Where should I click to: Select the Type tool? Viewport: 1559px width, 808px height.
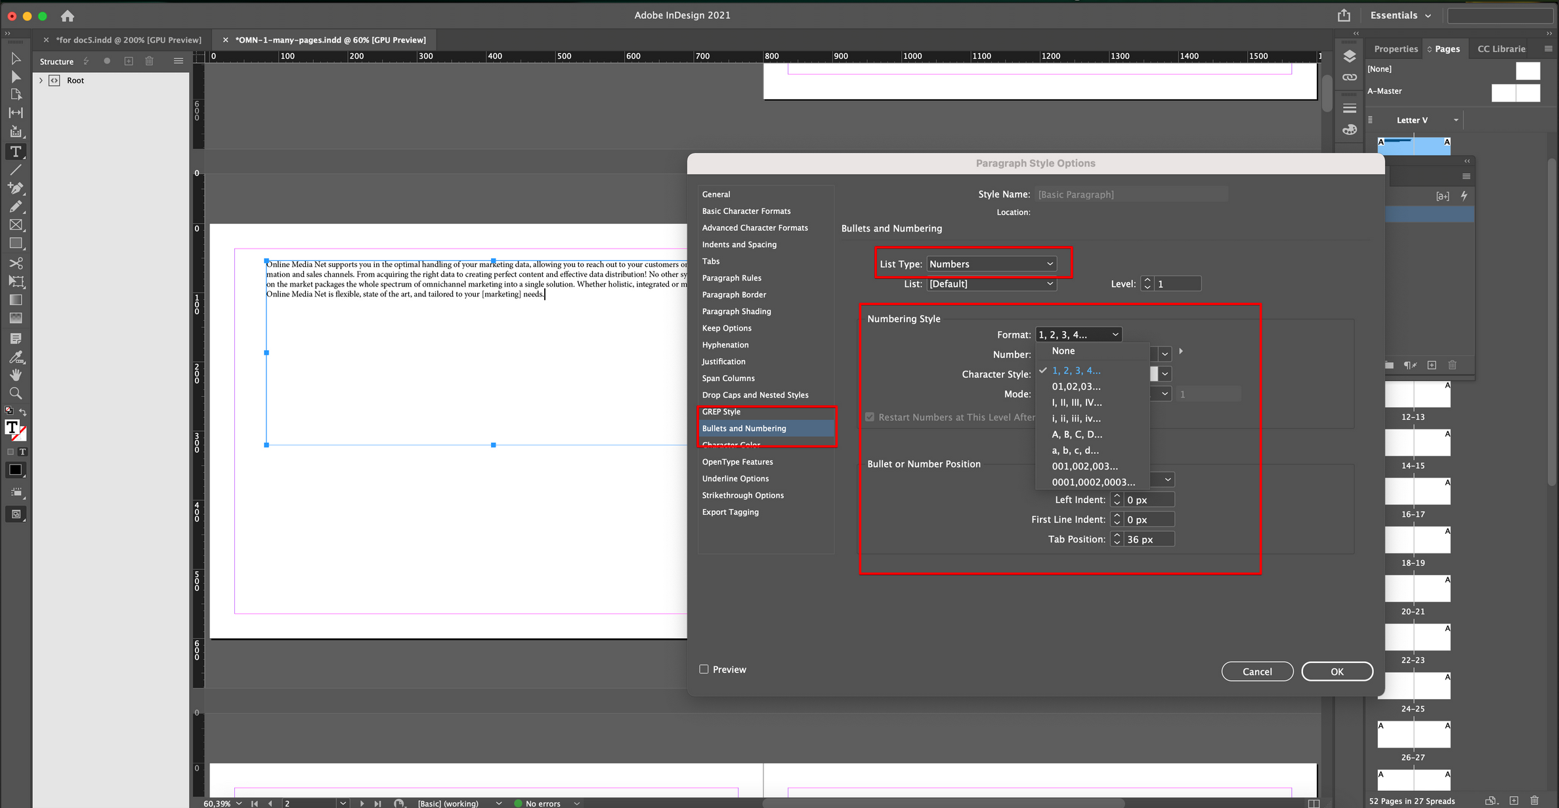pos(16,151)
